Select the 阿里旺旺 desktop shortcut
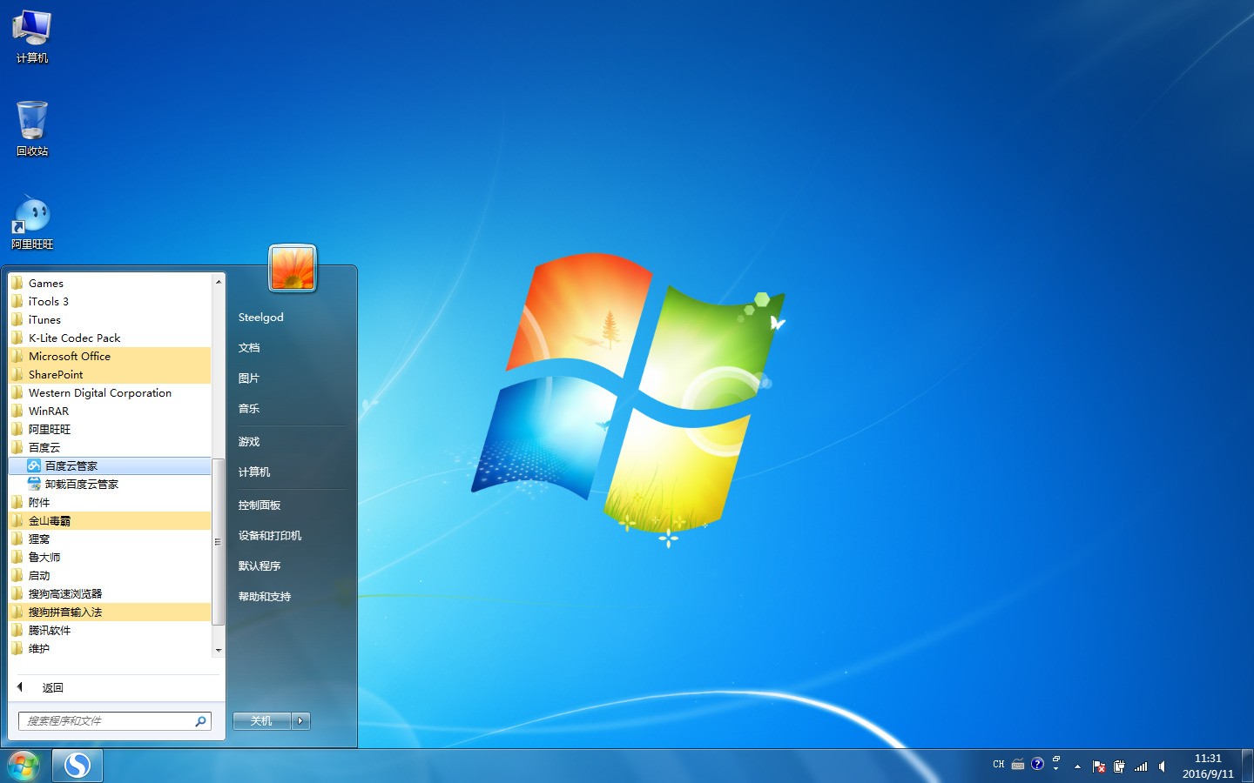Viewport: 1254px width, 783px height. point(32,222)
